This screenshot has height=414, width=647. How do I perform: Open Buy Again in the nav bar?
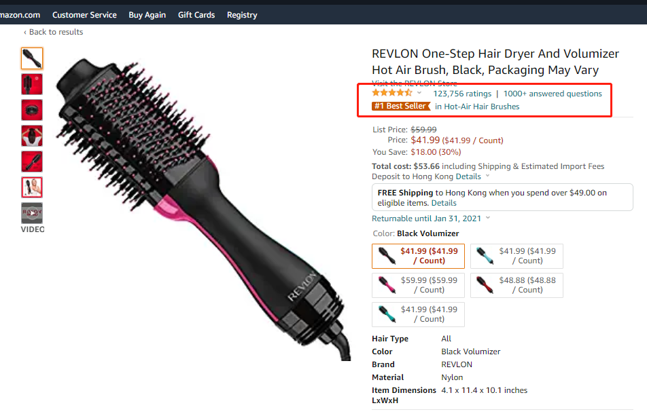coord(147,15)
